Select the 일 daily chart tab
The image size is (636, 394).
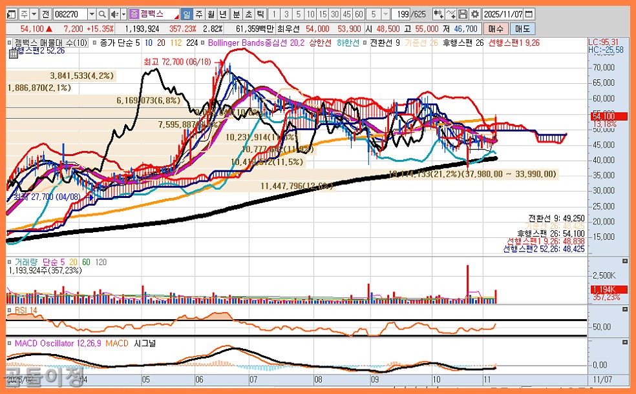pos(187,15)
